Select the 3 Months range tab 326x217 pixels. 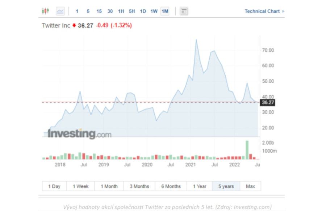click(x=139, y=186)
